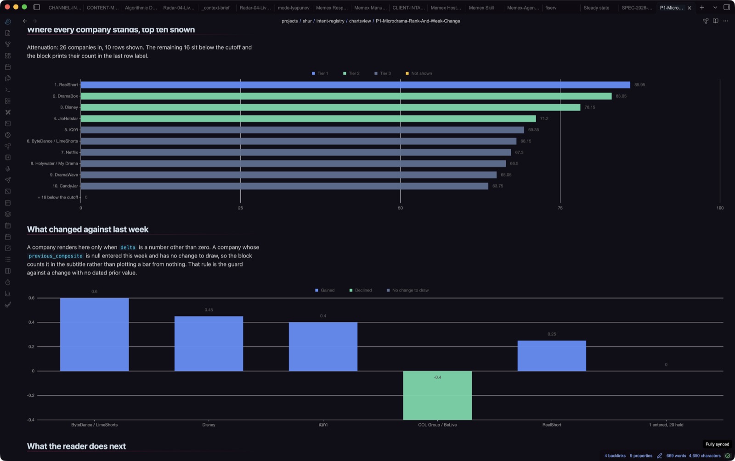The image size is (735, 461).
Task: Navigate forward with the right arrow
Action: 35,21
